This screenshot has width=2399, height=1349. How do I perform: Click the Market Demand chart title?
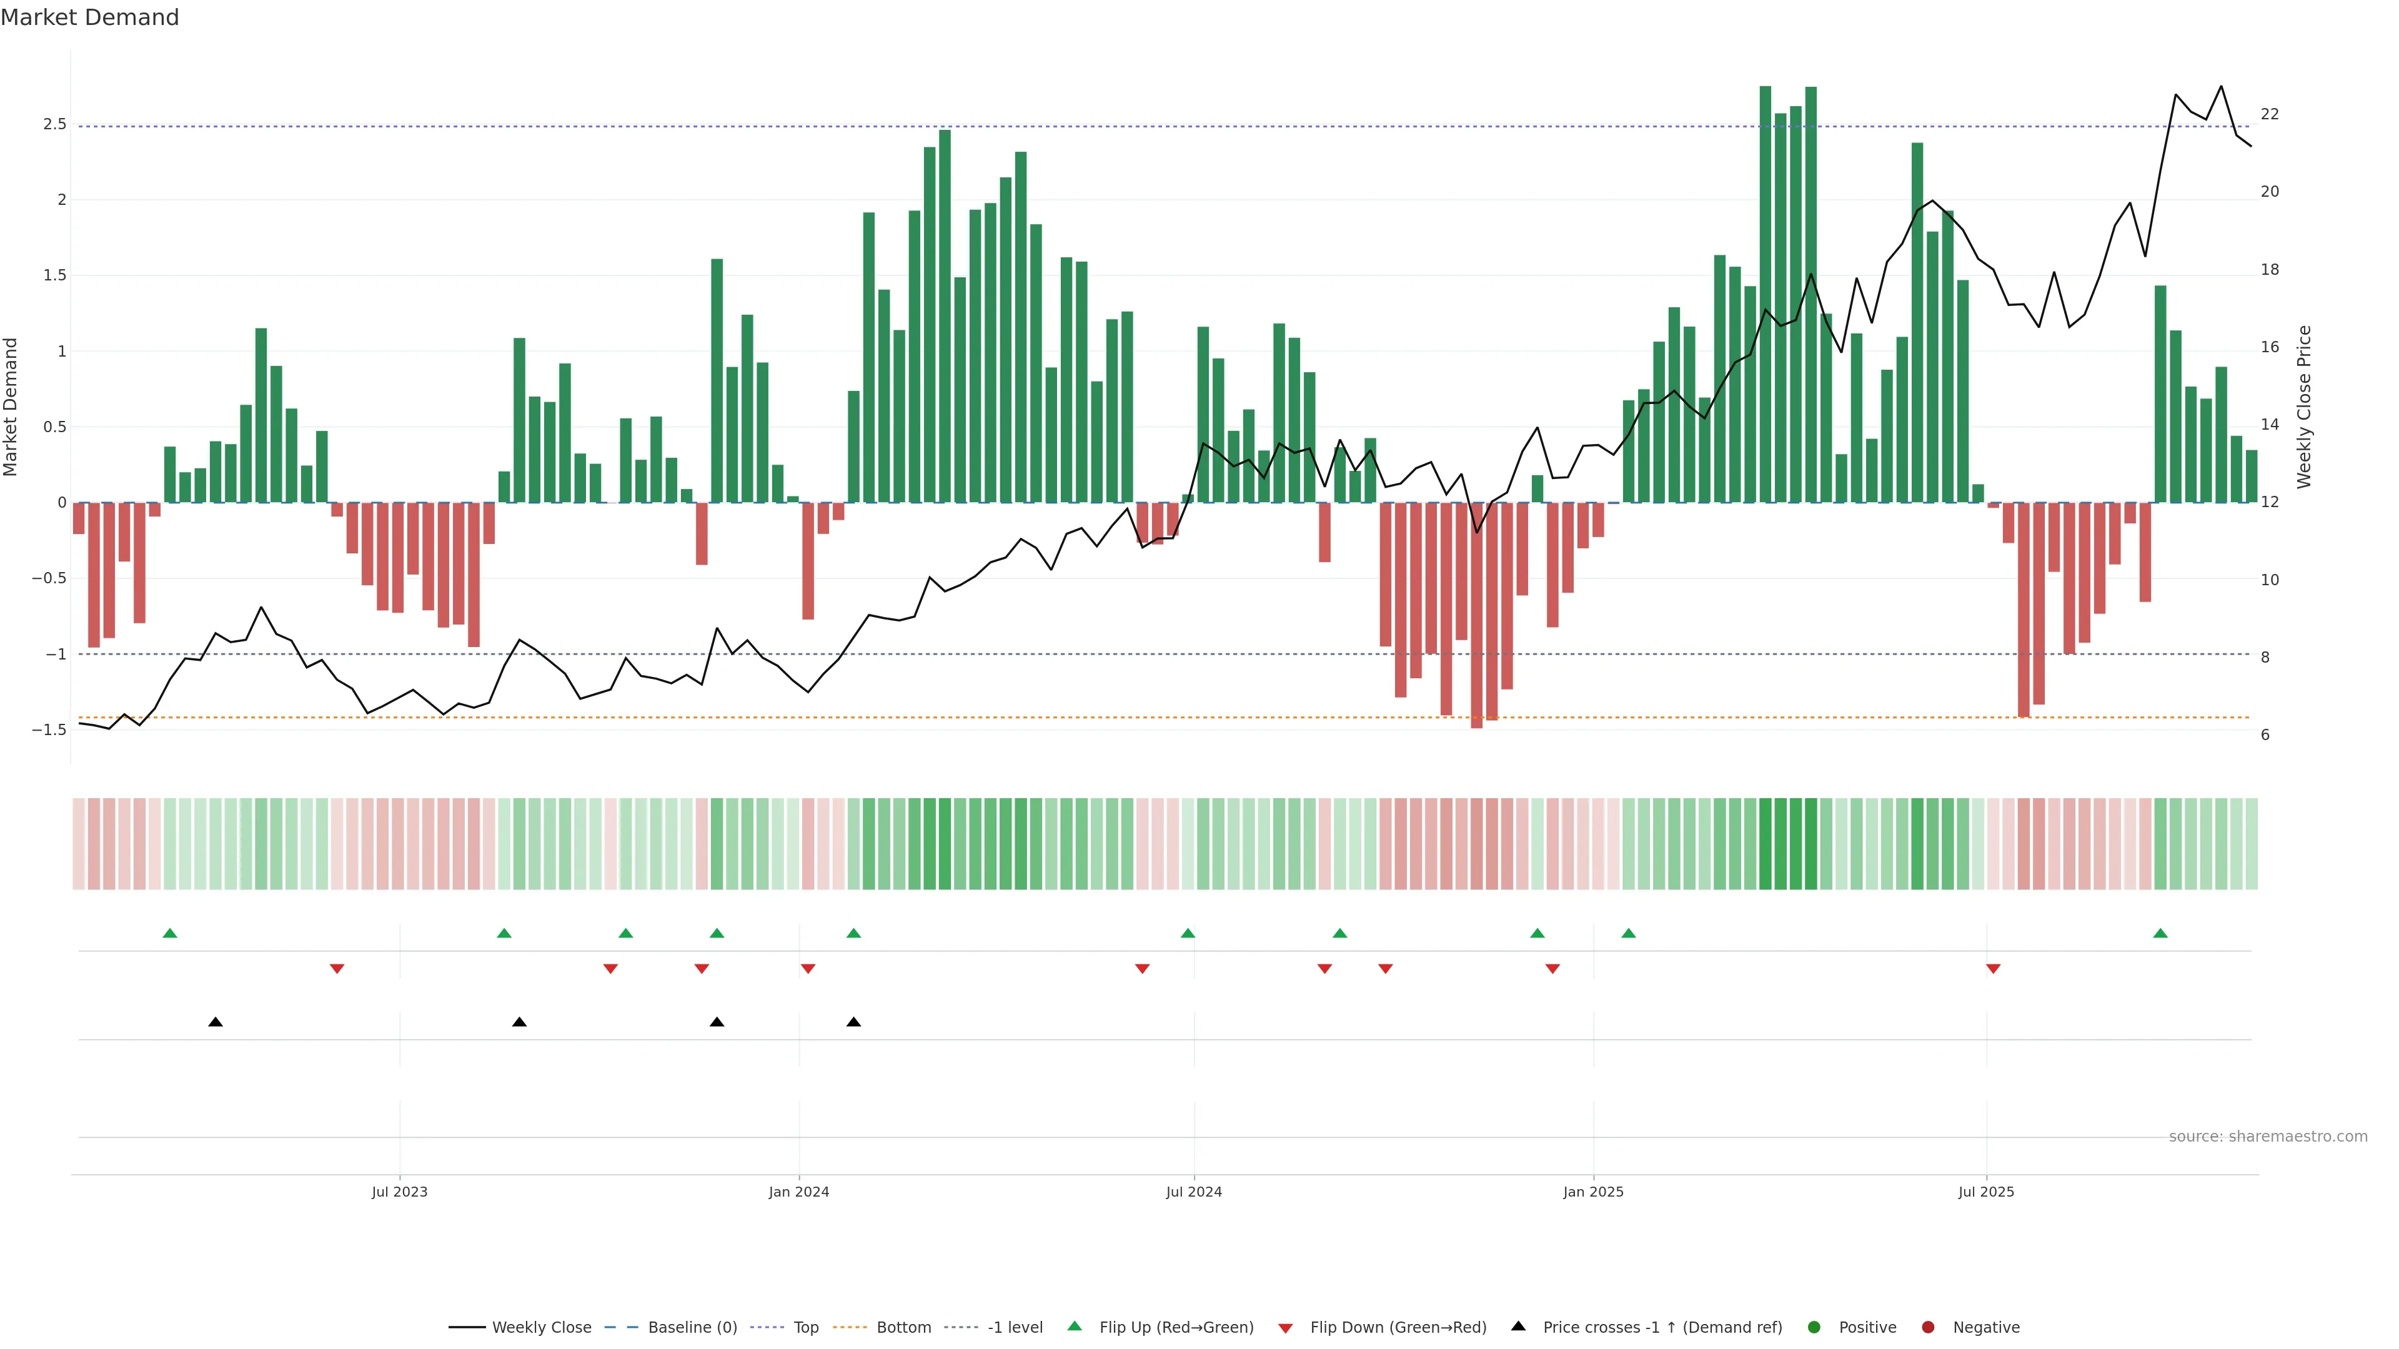click(x=89, y=17)
